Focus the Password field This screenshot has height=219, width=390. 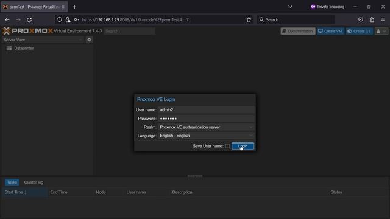(206, 119)
